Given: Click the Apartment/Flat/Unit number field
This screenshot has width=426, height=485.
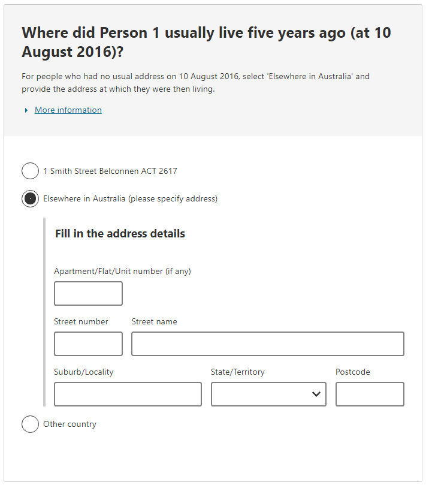Looking at the screenshot, I should coord(88,293).
